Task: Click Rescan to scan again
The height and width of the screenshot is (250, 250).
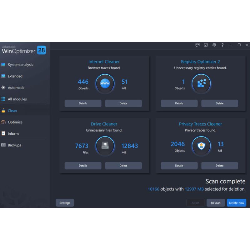Action: tap(216, 203)
